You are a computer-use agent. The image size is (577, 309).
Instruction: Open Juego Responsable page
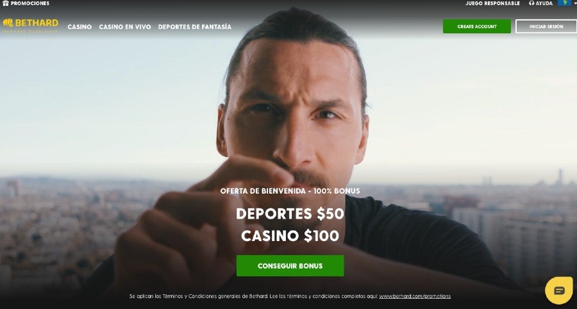[x=493, y=3]
